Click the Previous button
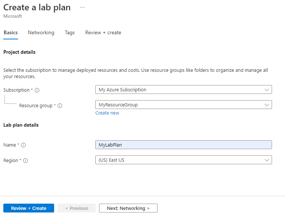This screenshot has width=286, height=218. (x=77, y=208)
